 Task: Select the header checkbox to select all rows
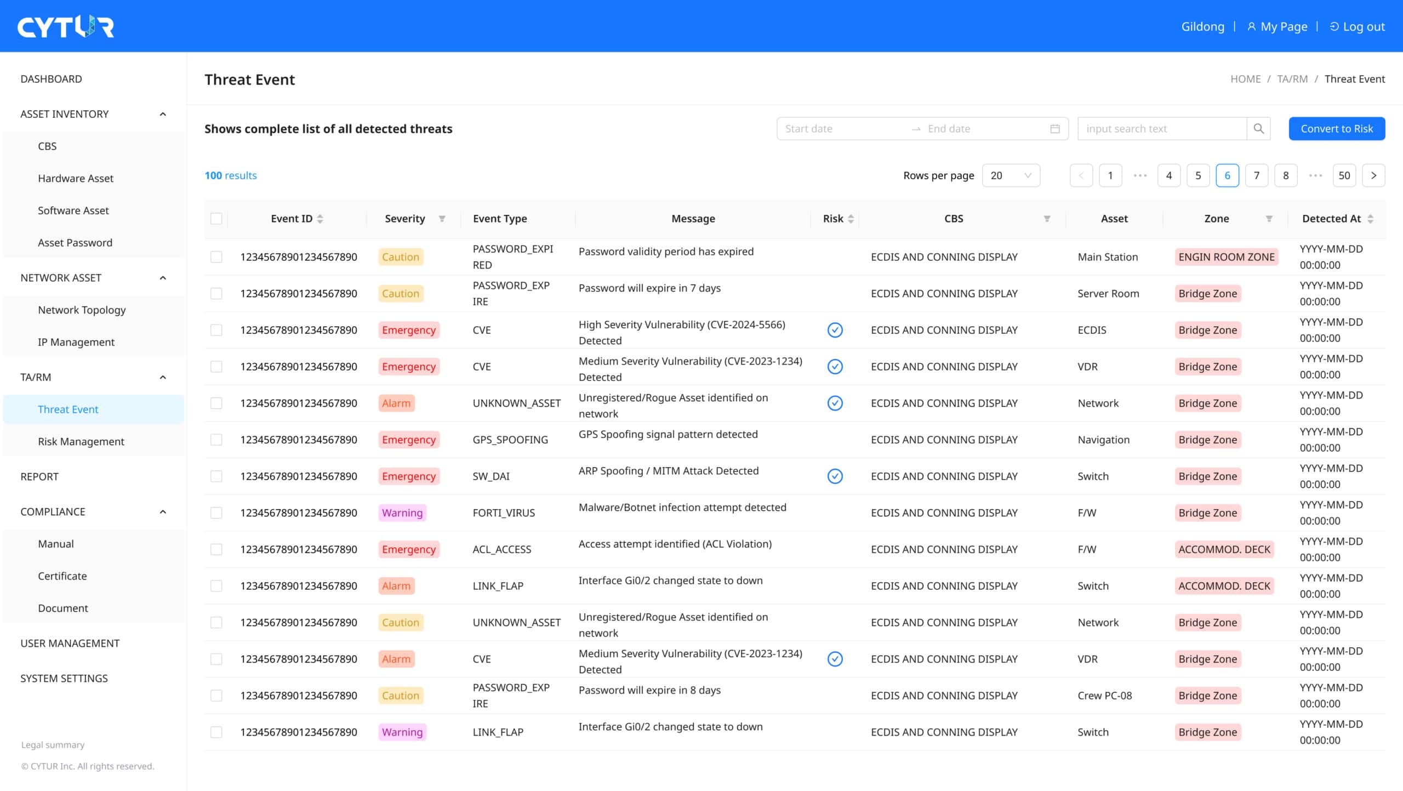pyautogui.click(x=216, y=218)
